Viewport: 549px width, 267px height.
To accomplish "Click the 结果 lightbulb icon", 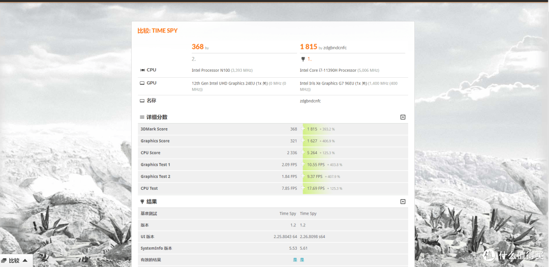I will pyautogui.click(x=142, y=201).
